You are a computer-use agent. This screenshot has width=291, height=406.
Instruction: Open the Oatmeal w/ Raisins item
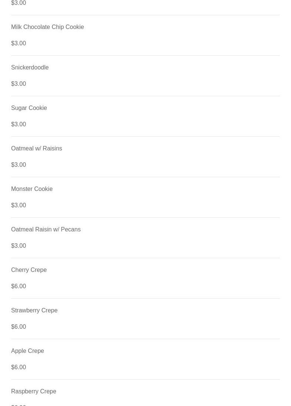point(36,149)
